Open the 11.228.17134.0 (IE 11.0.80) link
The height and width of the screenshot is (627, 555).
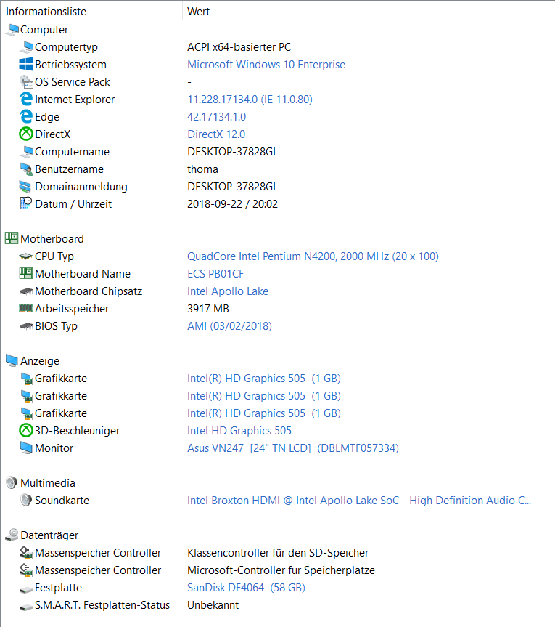tap(250, 99)
